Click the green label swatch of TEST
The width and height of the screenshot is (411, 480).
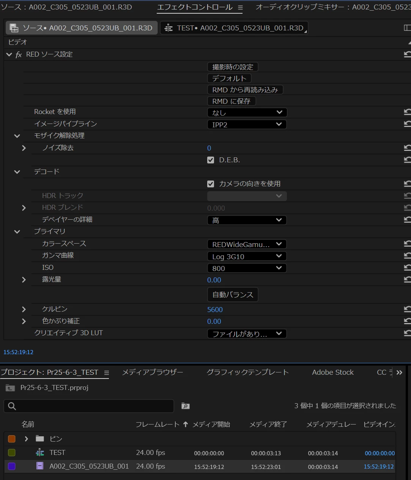[12, 453]
